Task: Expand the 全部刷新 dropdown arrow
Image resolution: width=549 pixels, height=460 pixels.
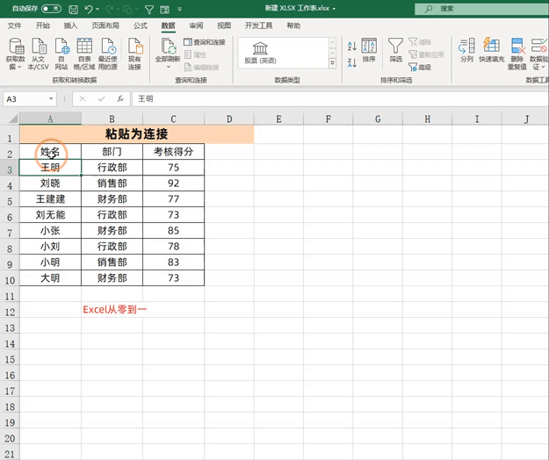Action: [169, 67]
